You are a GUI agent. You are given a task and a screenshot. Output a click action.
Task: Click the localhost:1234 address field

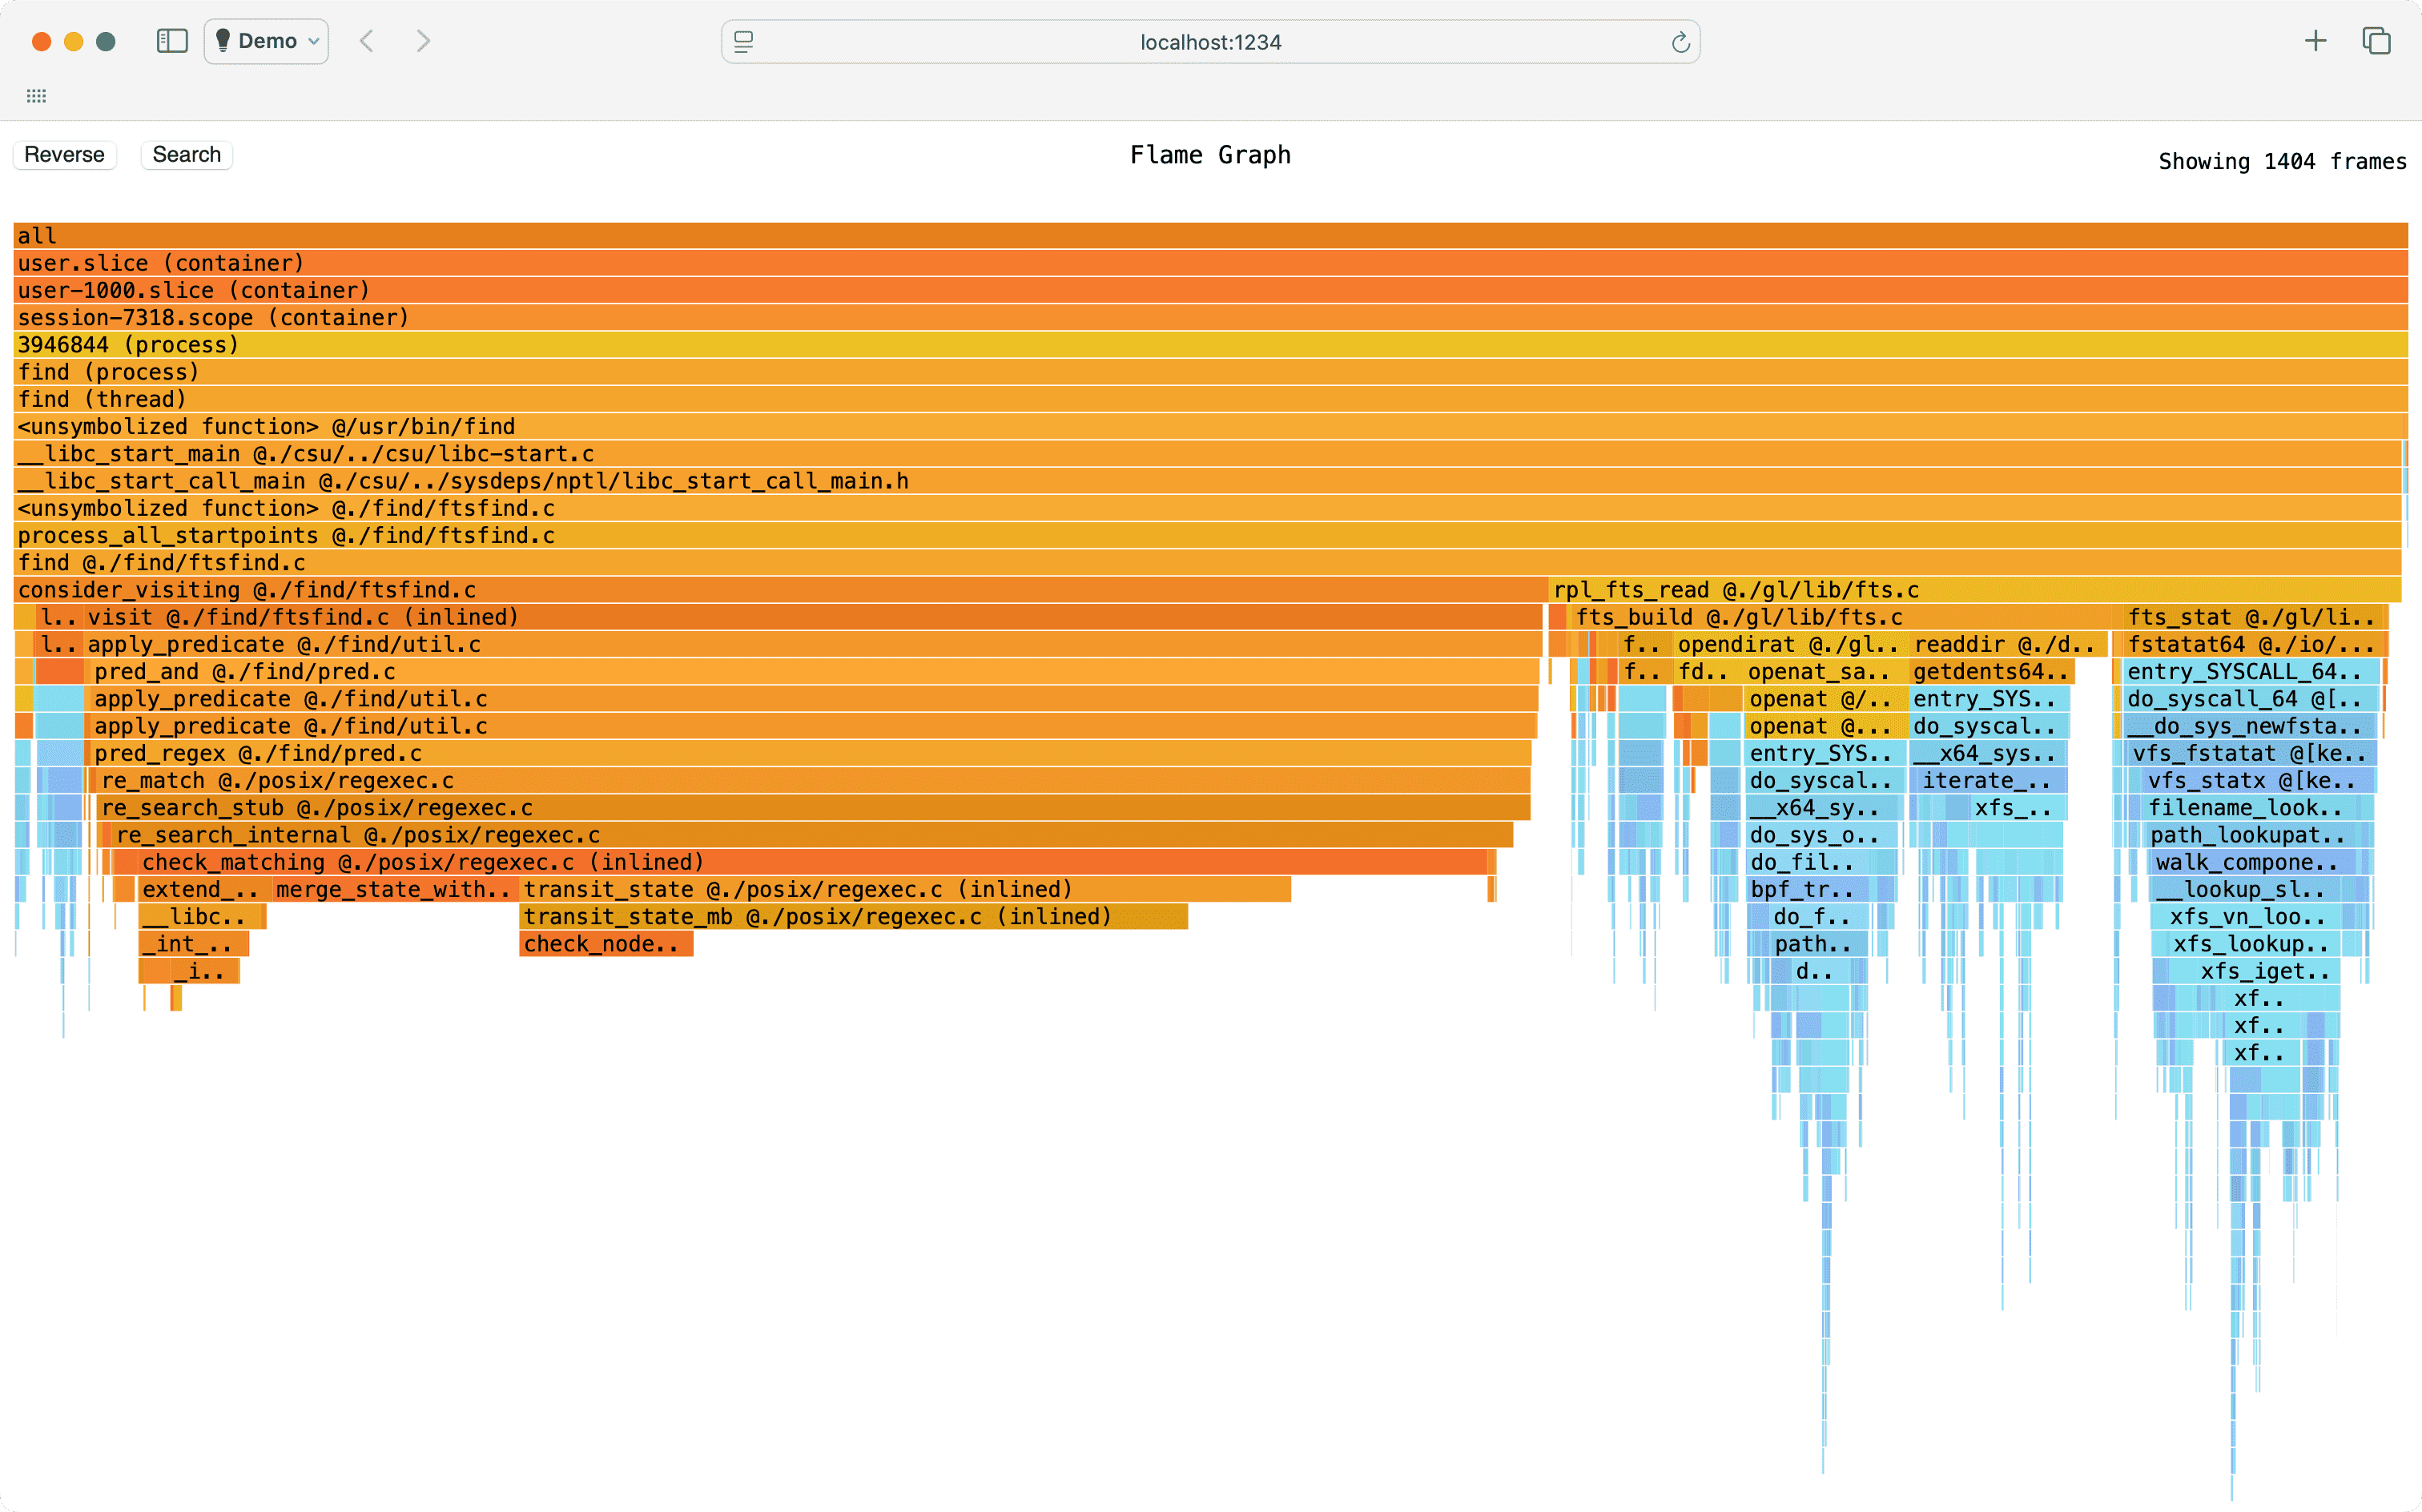[1210, 42]
